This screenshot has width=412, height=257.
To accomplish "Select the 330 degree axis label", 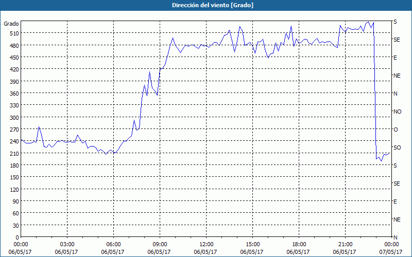I will (x=15, y=105).
